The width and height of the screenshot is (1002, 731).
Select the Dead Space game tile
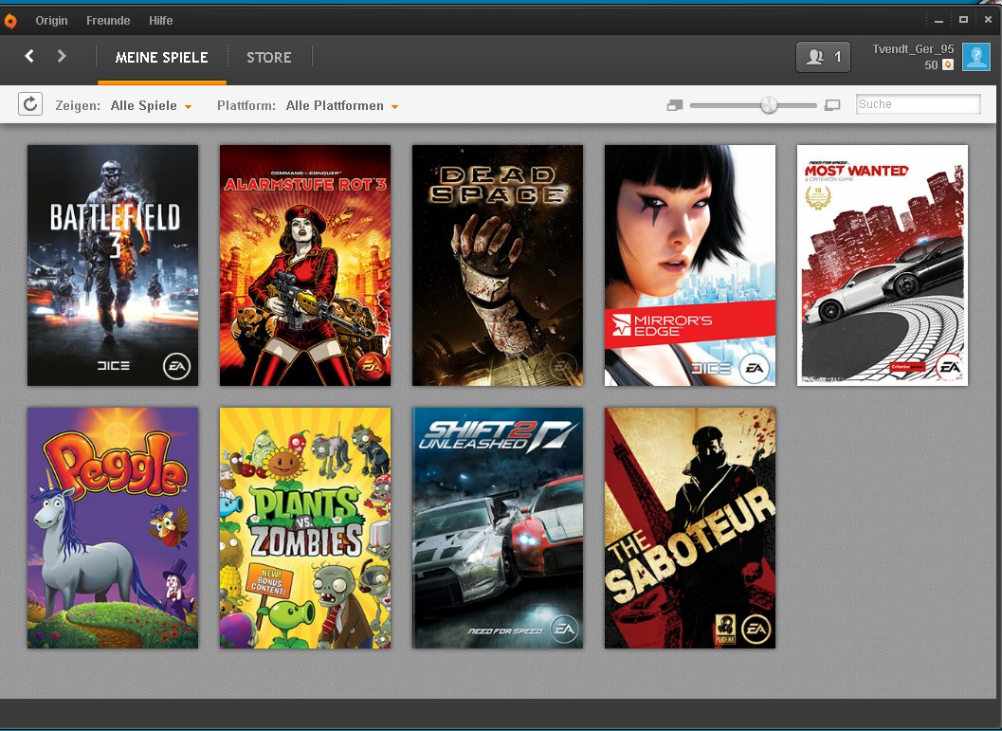click(x=497, y=265)
